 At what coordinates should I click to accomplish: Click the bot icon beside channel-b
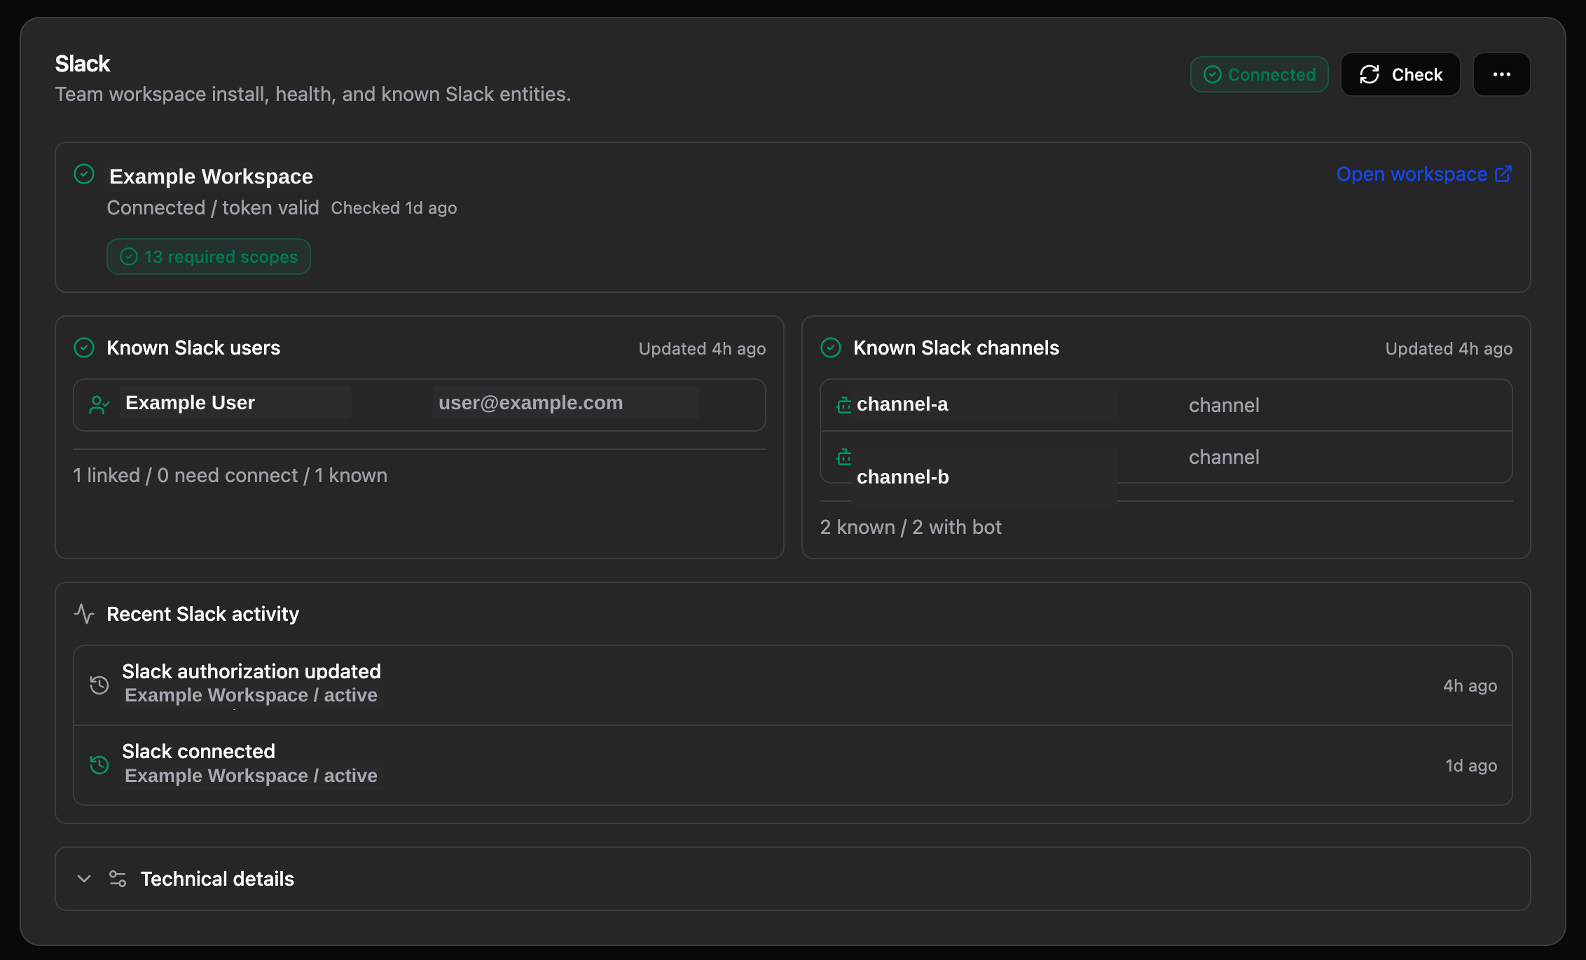pyautogui.click(x=844, y=457)
